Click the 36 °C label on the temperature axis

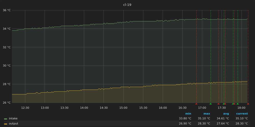[x=7, y=10]
